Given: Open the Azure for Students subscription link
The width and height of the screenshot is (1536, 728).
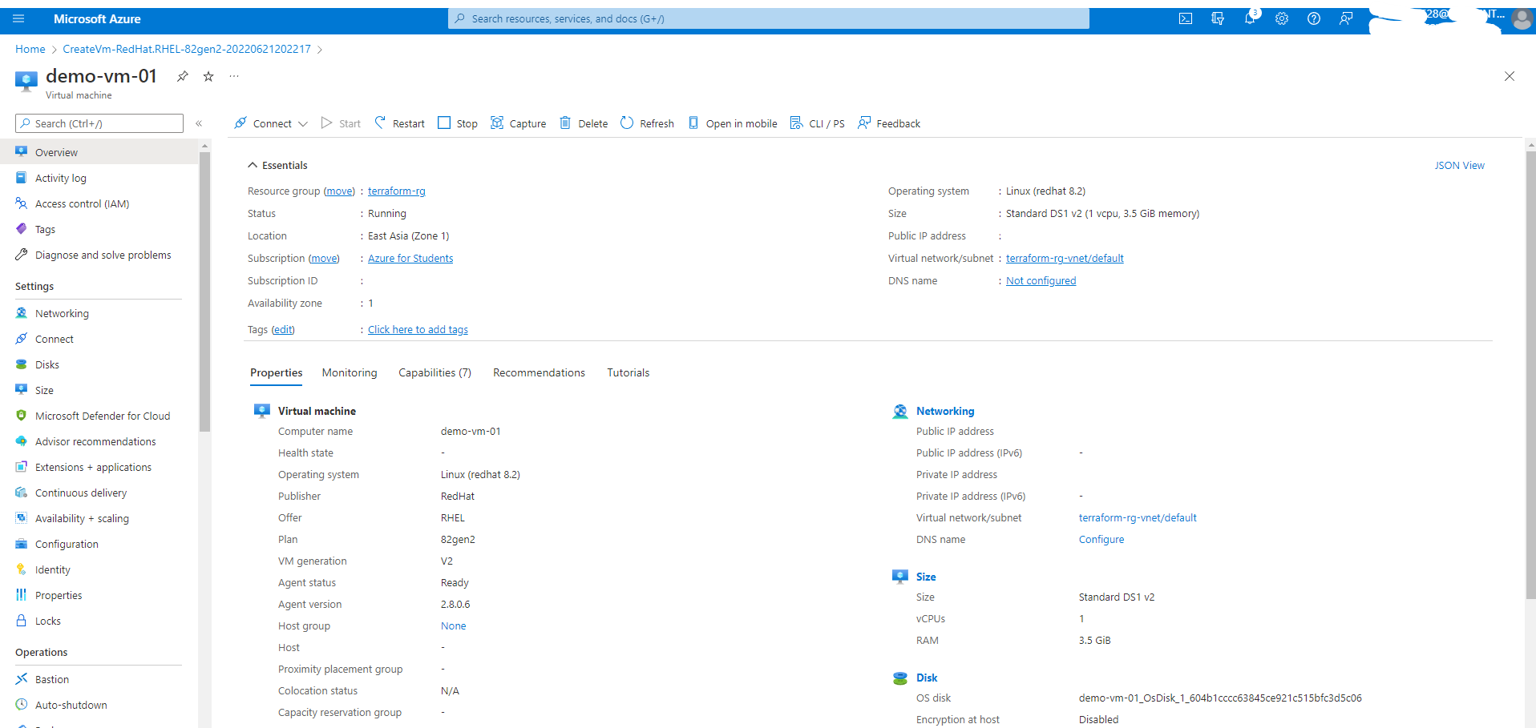Looking at the screenshot, I should click(410, 259).
